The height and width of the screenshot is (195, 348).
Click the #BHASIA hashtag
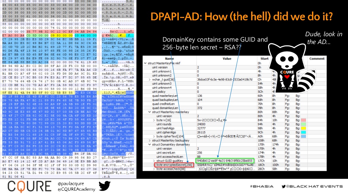click(x=262, y=187)
